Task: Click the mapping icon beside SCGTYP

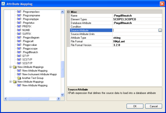Action: click(x=19, y=63)
